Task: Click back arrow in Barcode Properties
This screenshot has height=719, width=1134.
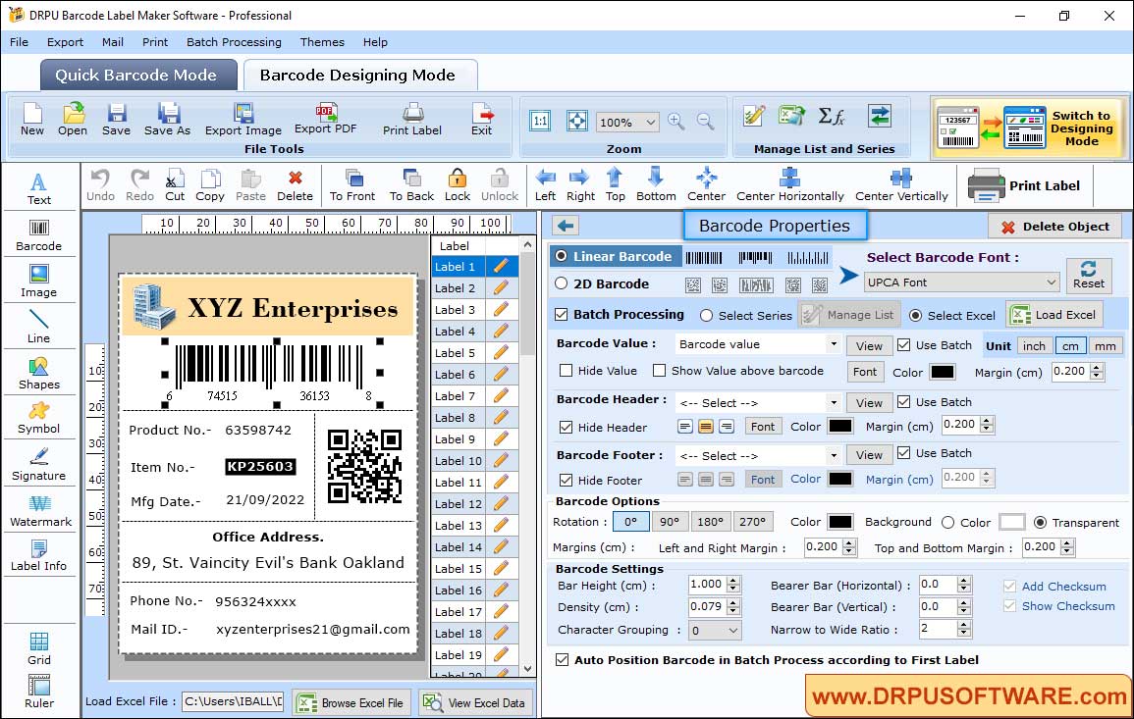Action: point(567,227)
